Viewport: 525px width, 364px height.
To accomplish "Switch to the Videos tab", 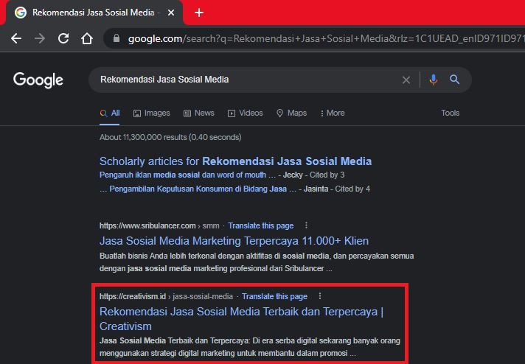I will 246,113.
